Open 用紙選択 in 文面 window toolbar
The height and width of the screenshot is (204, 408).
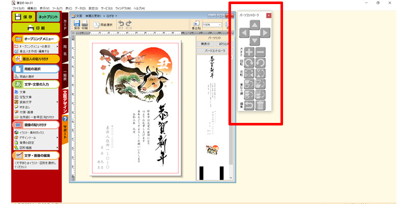click(103, 24)
